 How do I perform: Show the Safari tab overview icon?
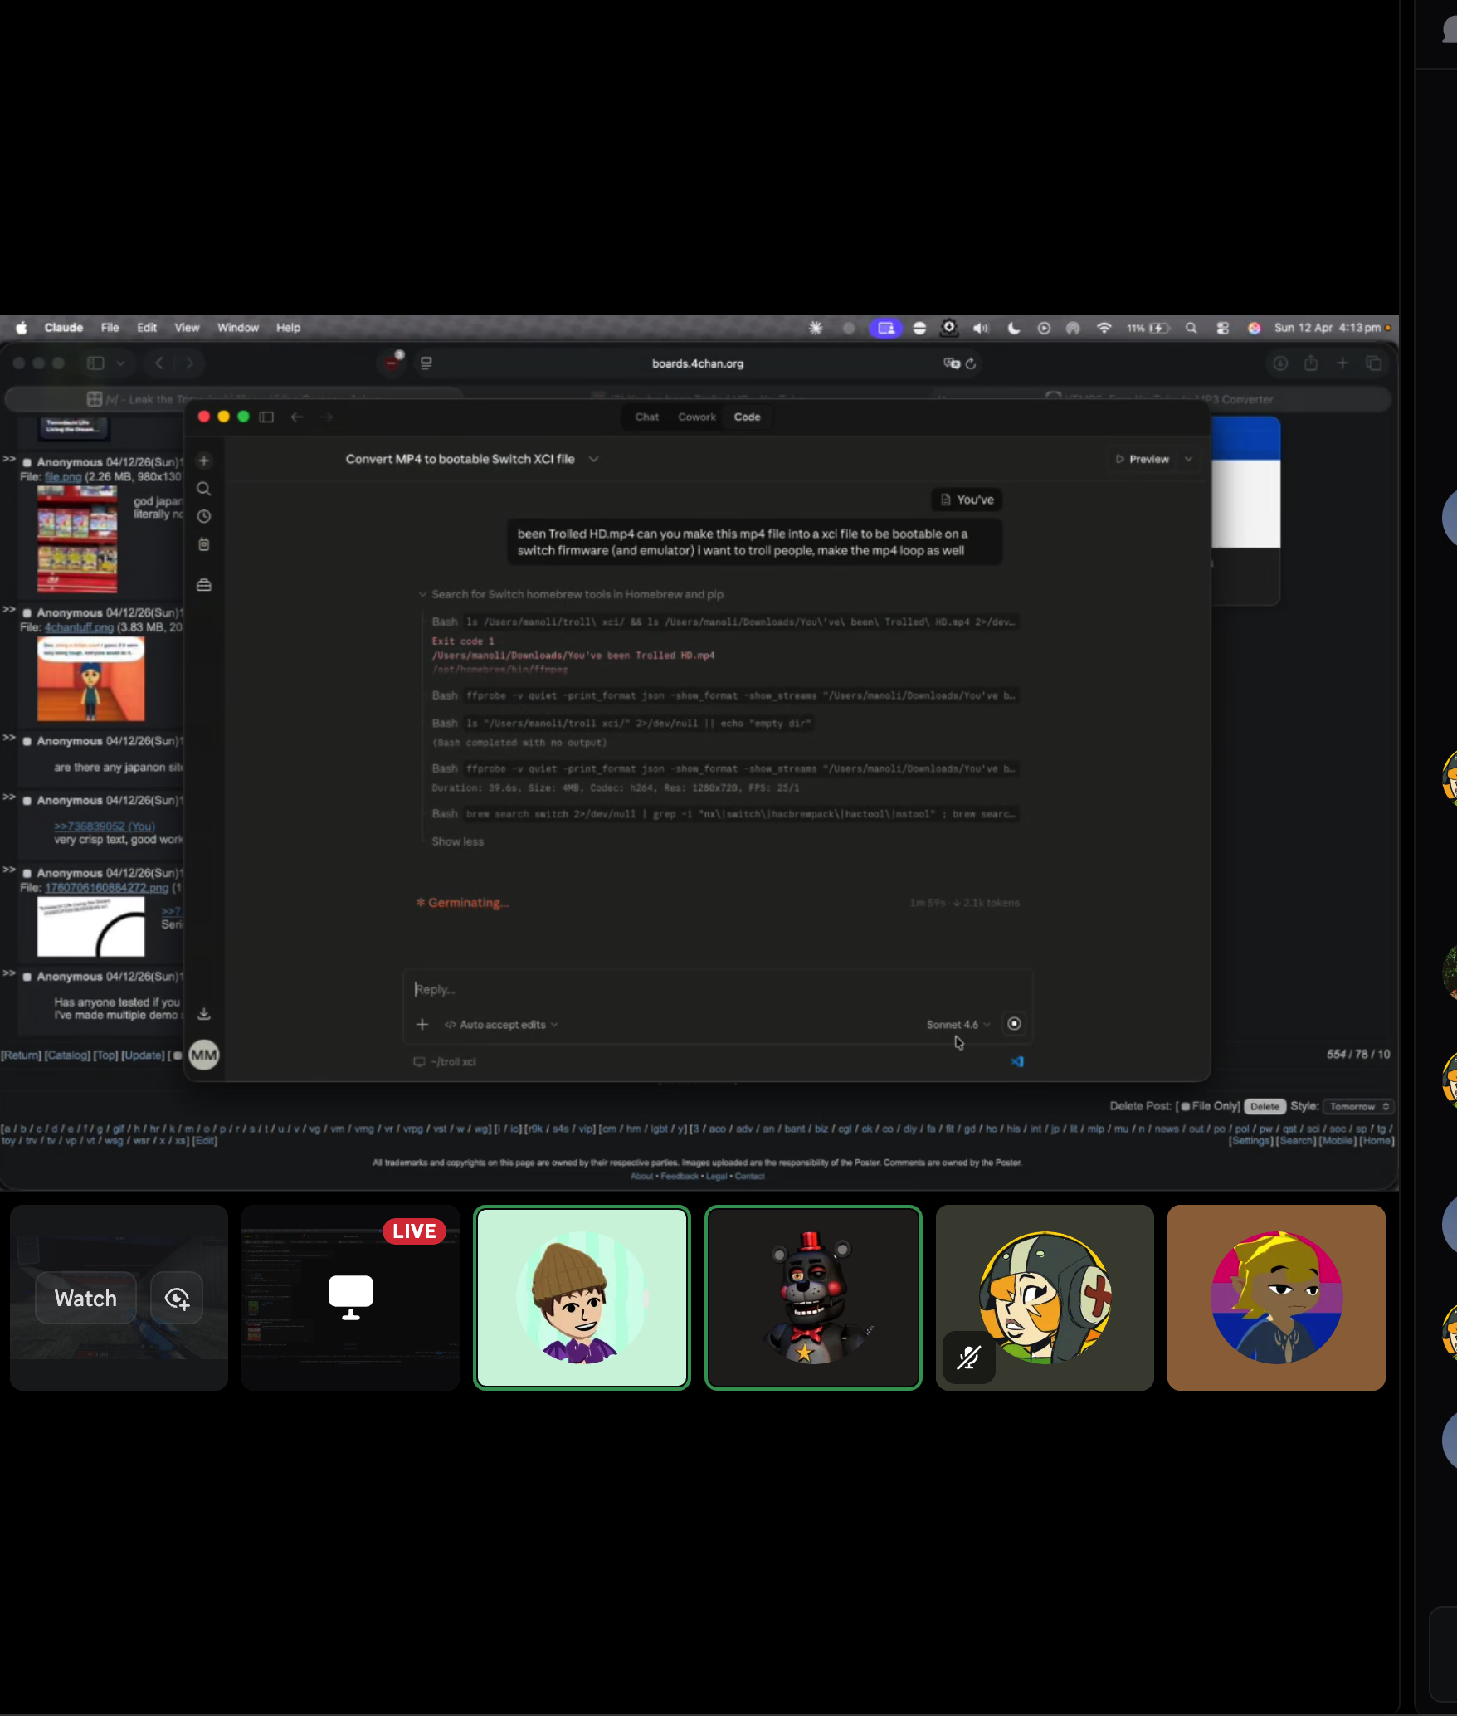pyautogui.click(x=1374, y=363)
